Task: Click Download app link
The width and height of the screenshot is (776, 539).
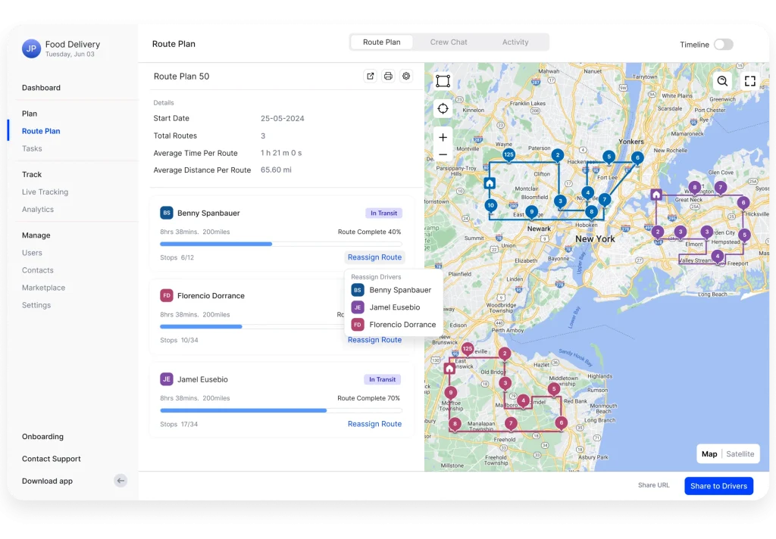Action: click(x=47, y=481)
